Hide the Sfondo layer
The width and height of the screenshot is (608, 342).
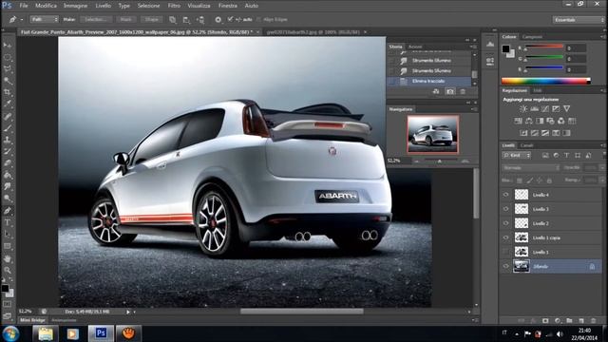tap(505, 266)
